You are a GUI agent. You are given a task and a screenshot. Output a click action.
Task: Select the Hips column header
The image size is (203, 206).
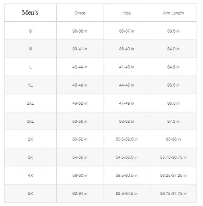click(x=127, y=13)
